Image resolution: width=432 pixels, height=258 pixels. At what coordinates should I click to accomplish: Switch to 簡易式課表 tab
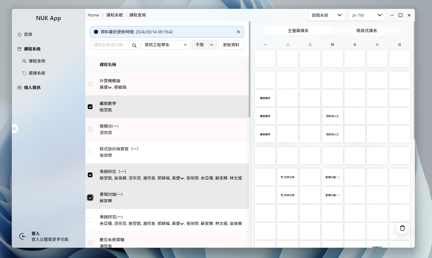[367, 31]
